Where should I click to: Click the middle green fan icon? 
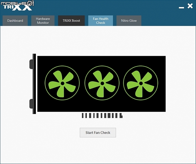[x=102, y=83]
